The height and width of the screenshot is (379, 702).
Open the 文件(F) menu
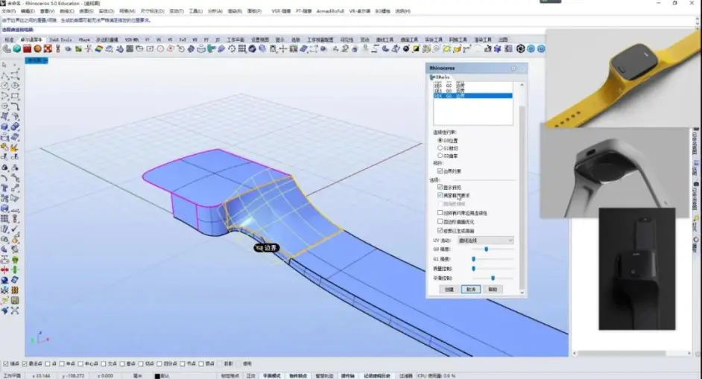coord(9,11)
